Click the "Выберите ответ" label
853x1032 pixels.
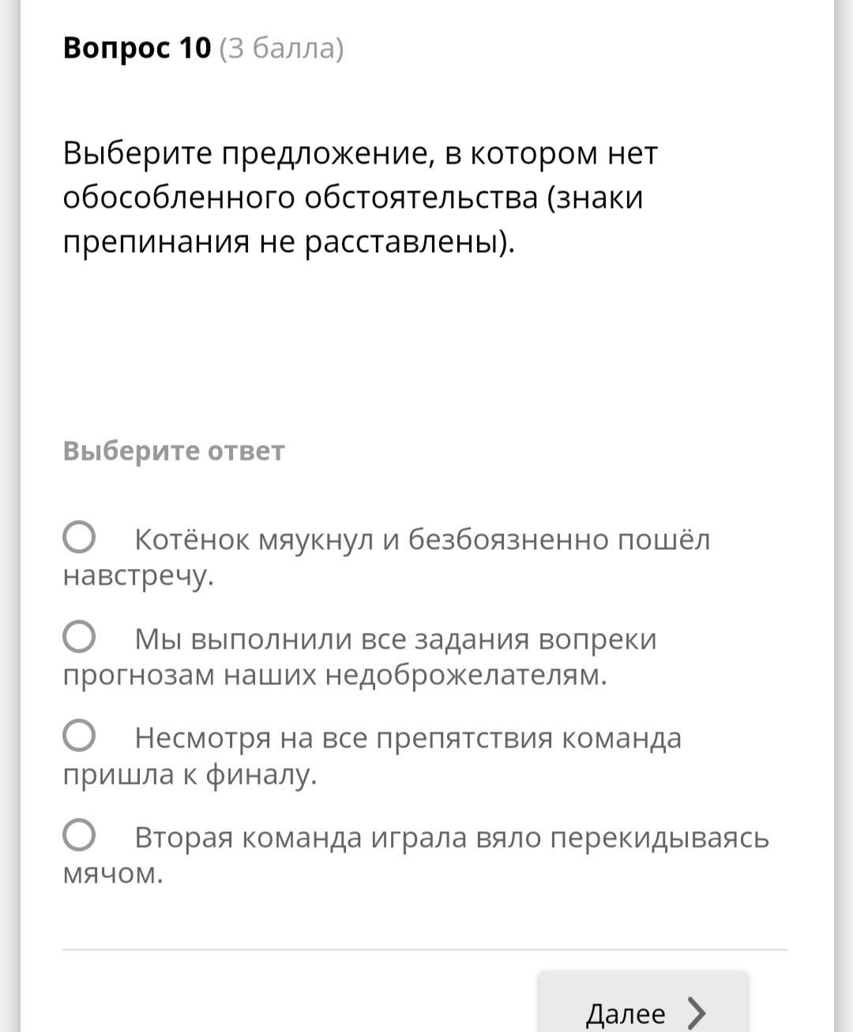coord(174,450)
